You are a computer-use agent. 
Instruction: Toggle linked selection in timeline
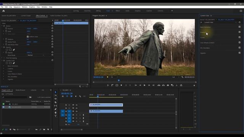click(x=71, y=96)
